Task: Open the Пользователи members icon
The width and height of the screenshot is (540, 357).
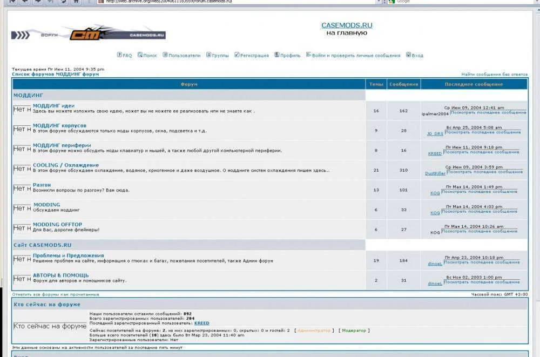Action: tap(165, 55)
